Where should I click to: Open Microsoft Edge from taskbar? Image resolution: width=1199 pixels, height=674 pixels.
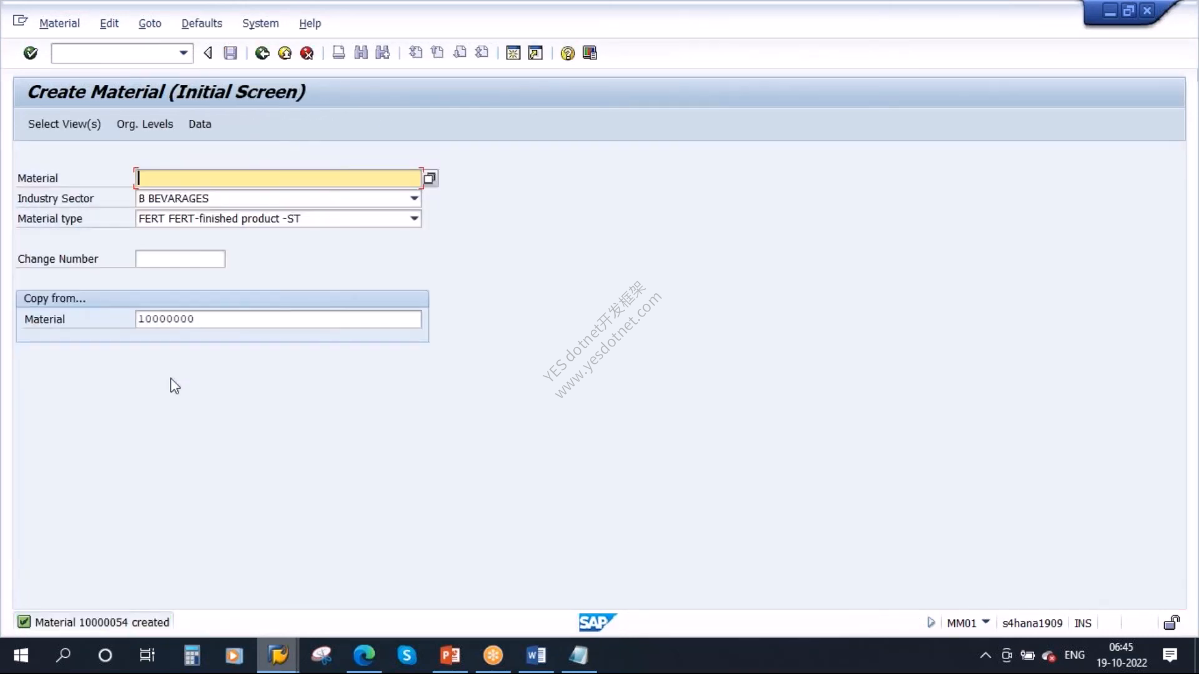point(364,655)
